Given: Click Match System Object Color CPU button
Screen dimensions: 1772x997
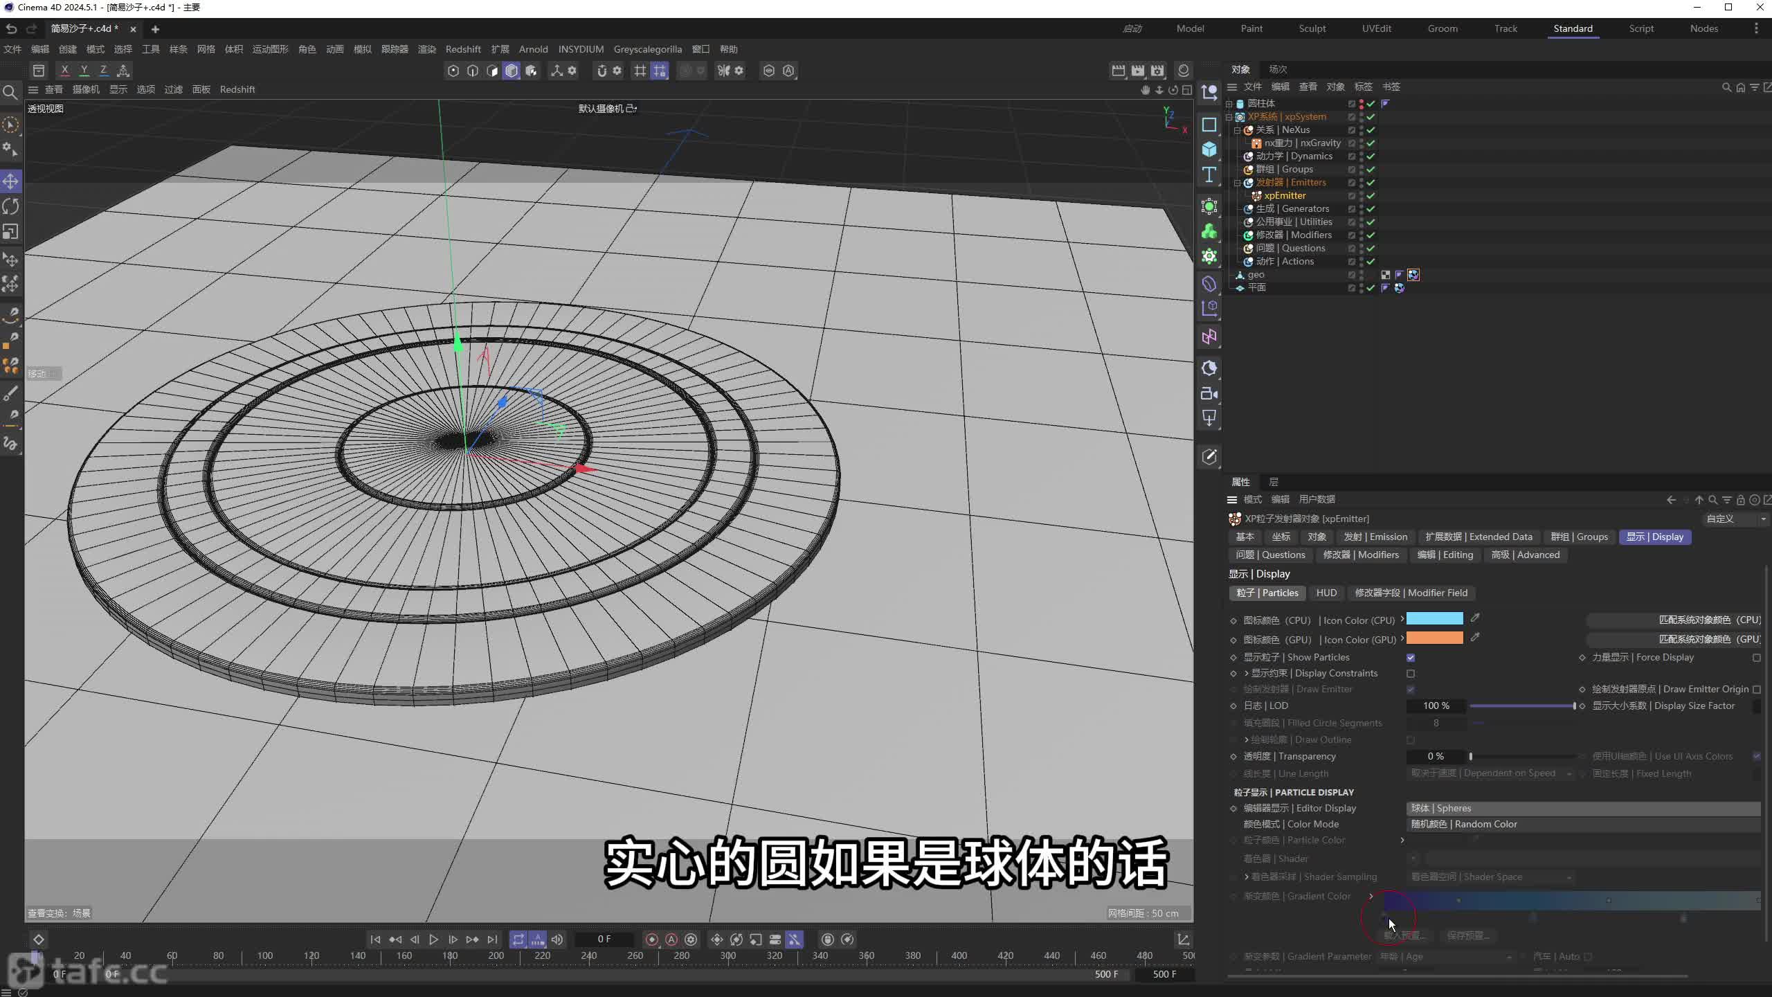Looking at the screenshot, I should (x=1674, y=620).
